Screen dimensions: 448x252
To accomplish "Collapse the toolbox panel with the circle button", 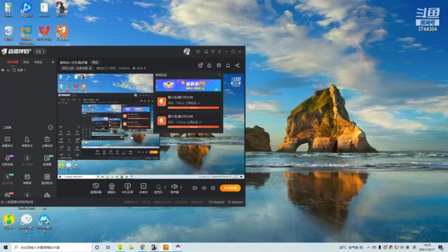I will pyautogui.click(x=50, y=128).
